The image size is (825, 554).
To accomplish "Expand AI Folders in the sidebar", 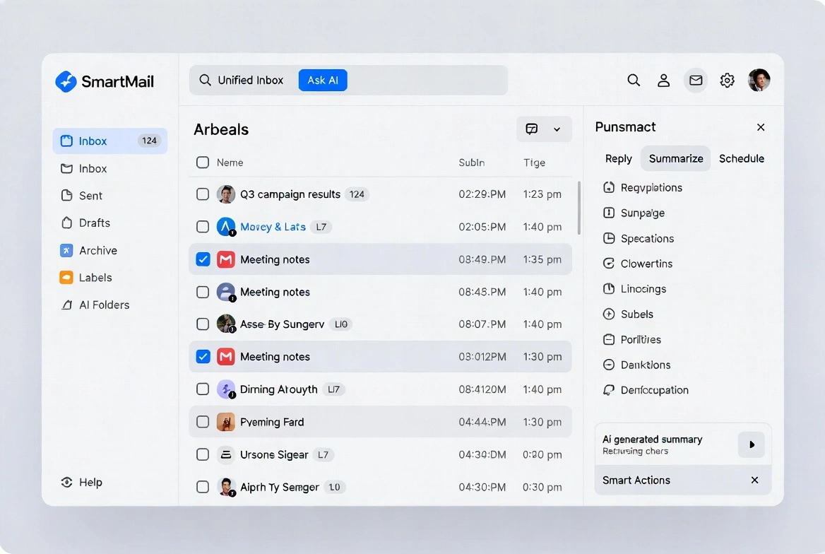I will pyautogui.click(x=104, y=305).
